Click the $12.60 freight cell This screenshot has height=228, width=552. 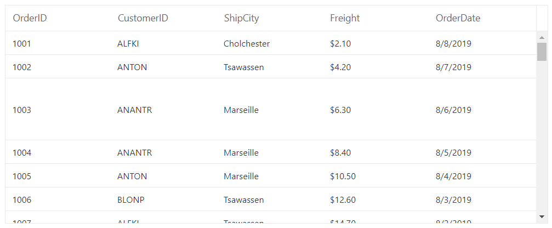tap(376, 200)
